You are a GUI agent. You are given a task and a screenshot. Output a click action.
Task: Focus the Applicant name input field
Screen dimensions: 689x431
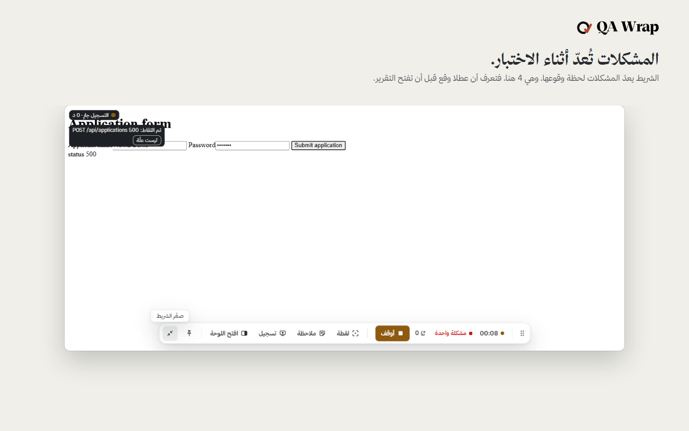150,146
